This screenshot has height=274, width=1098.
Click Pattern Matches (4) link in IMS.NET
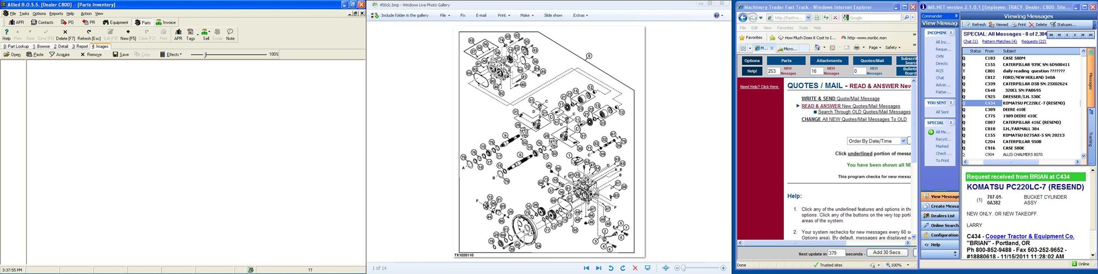click(999, 42)
